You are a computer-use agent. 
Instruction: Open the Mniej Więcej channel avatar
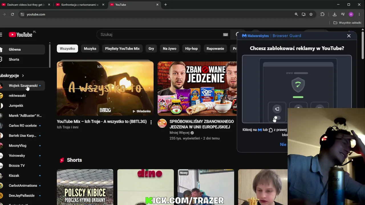[162, 123]
